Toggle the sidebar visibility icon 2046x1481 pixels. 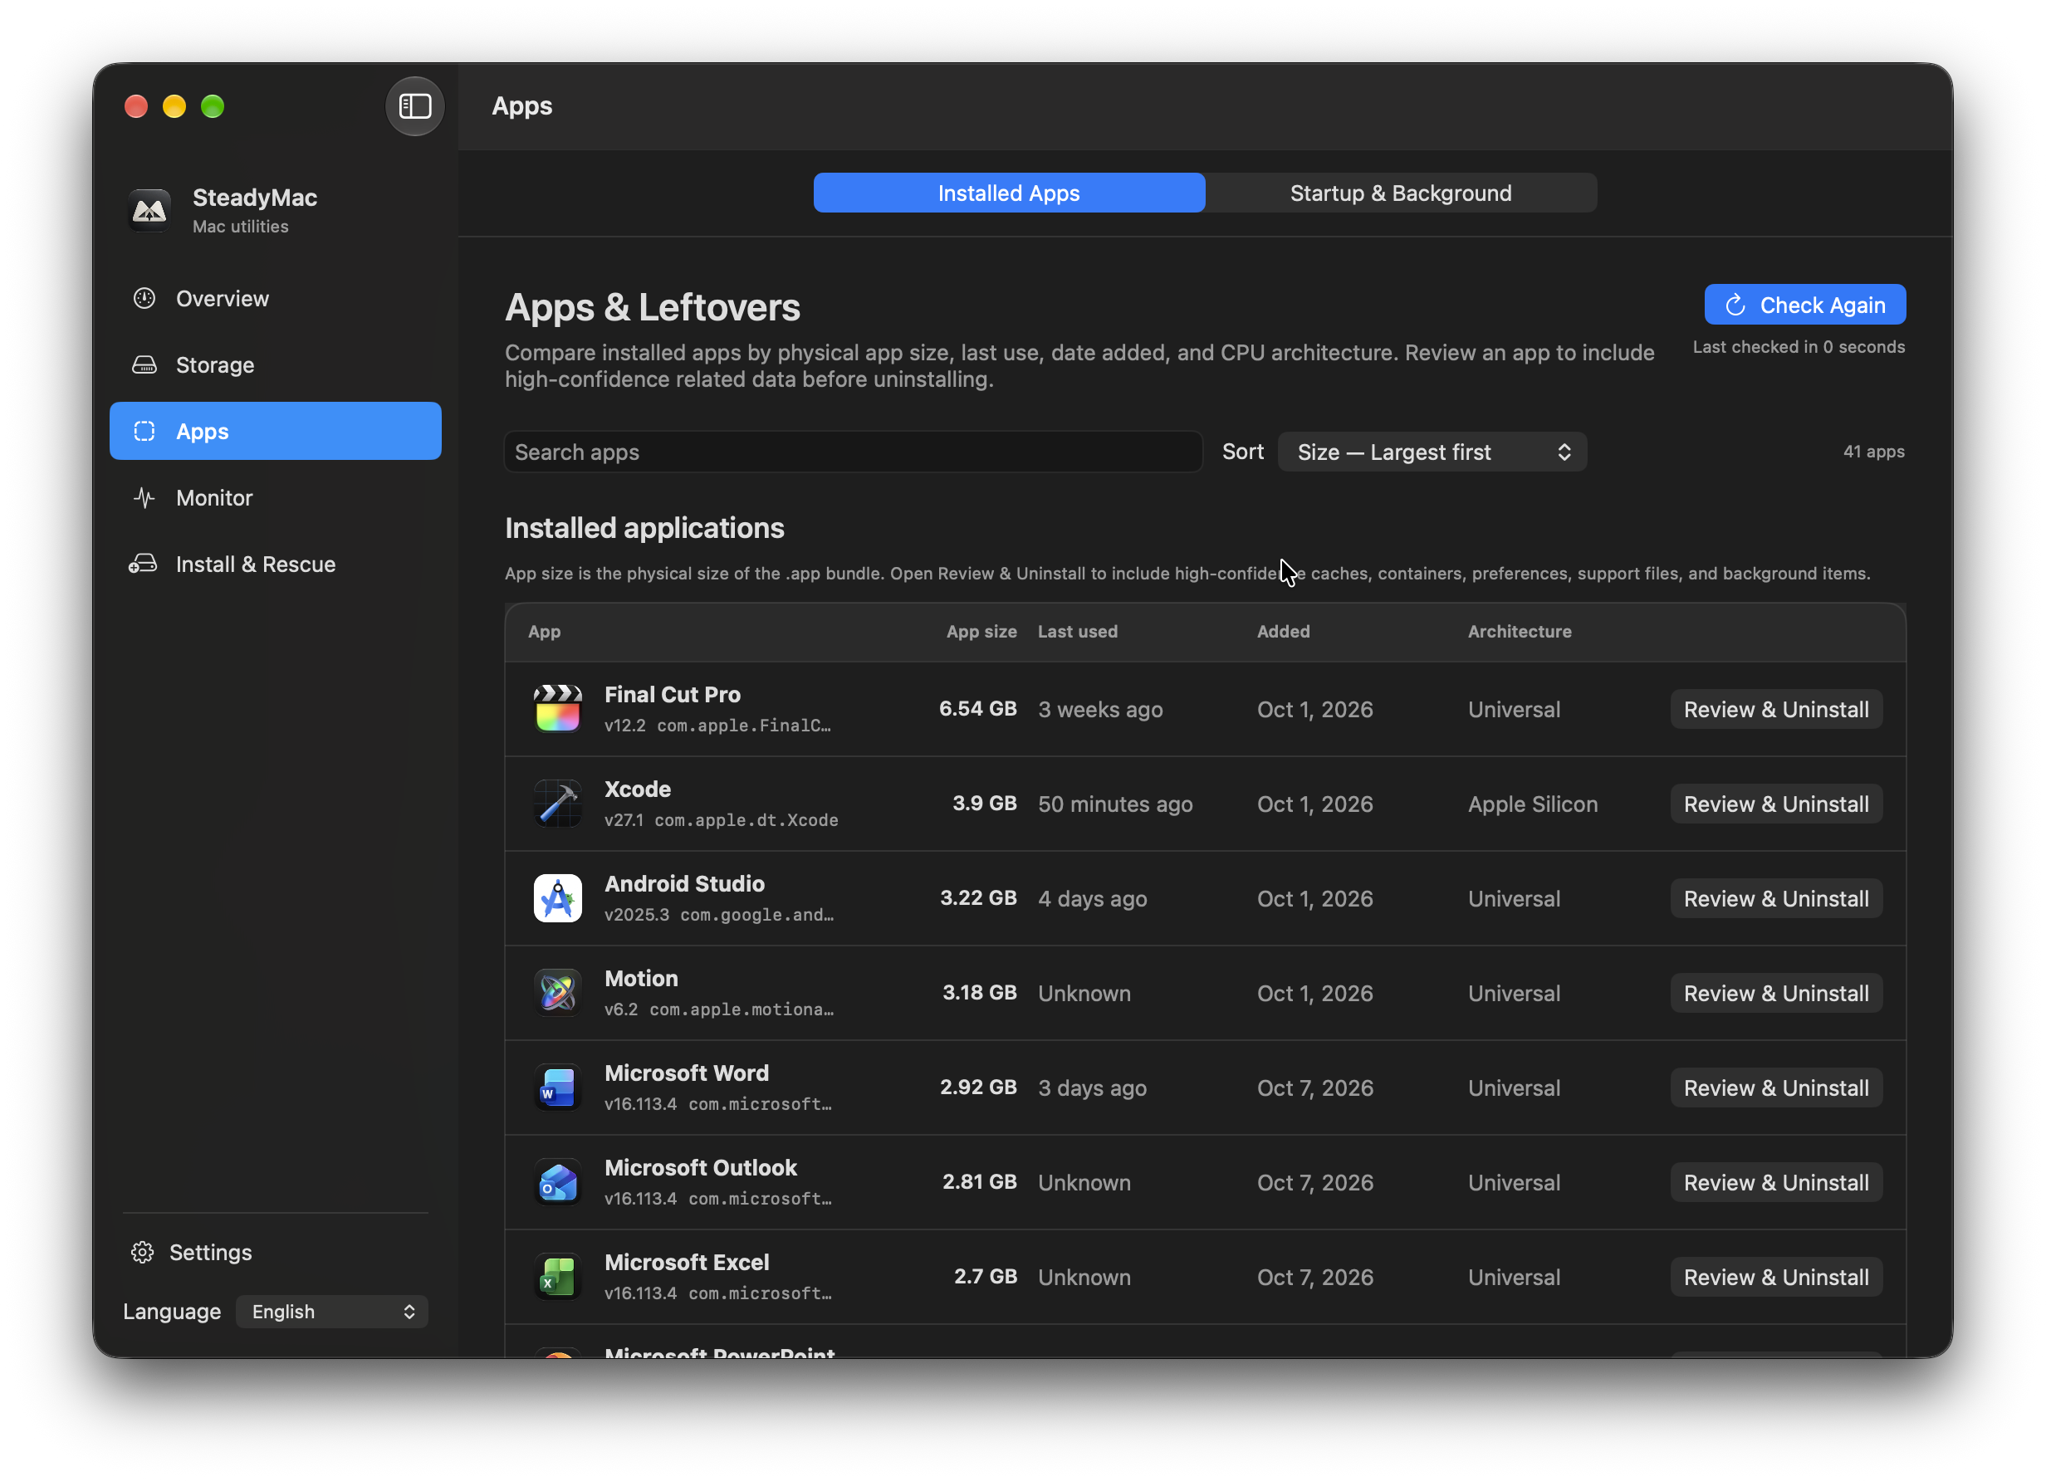pos(415,106)
